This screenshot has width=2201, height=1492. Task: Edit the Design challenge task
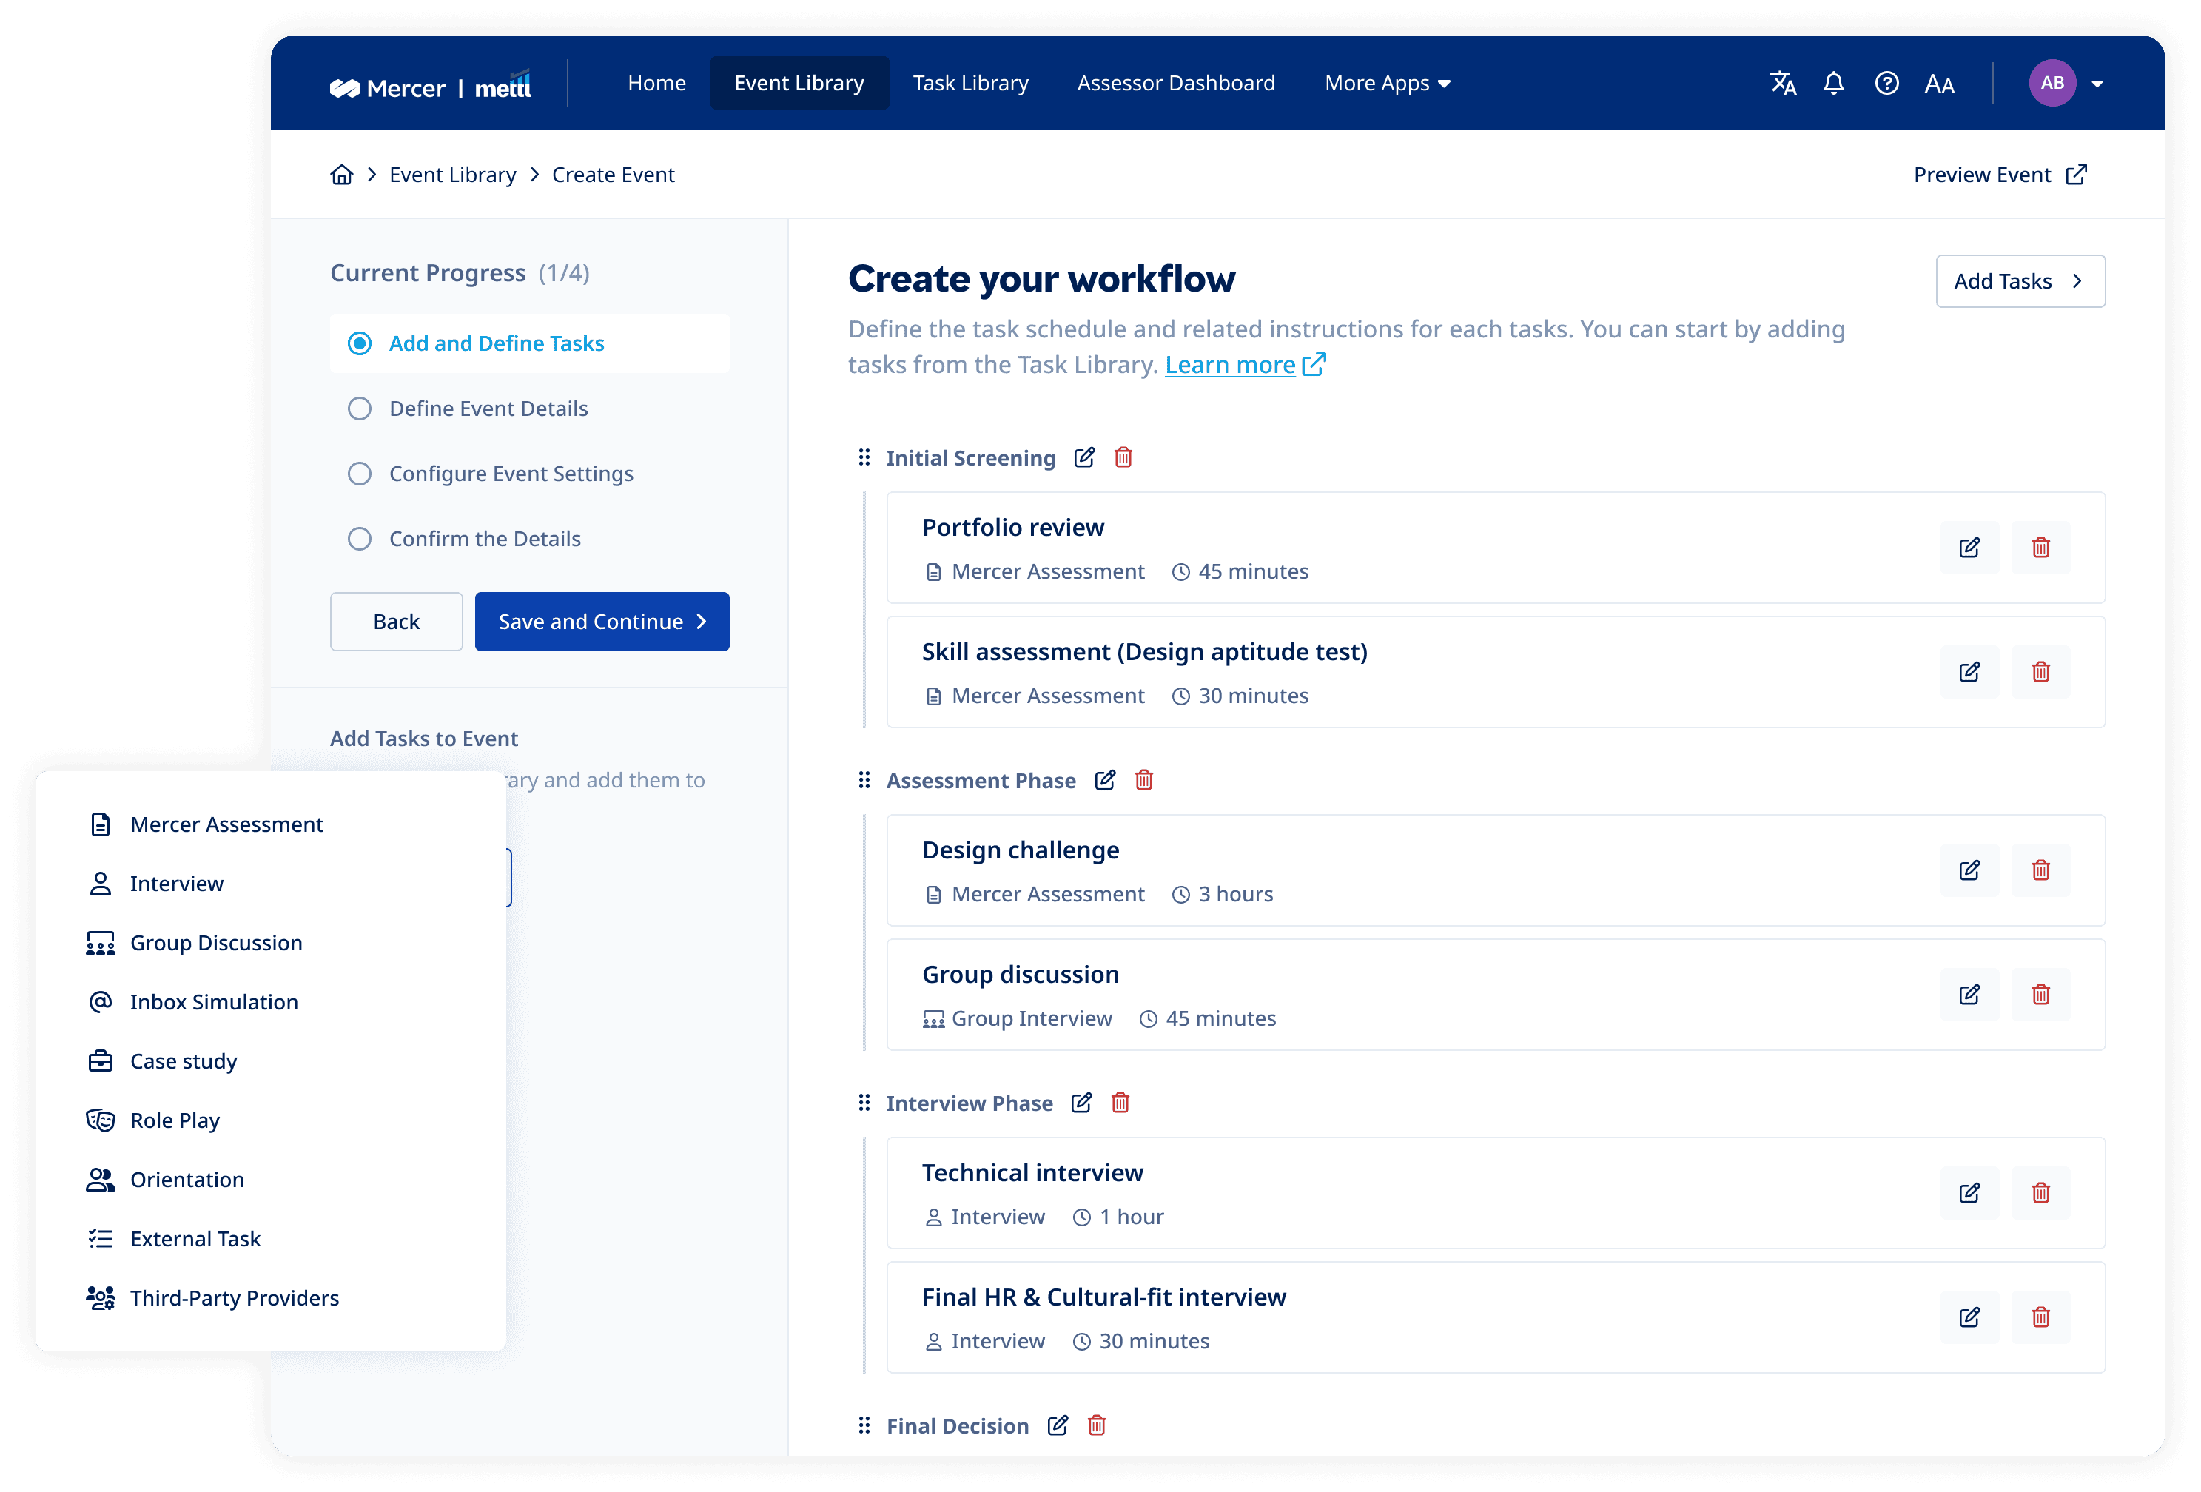click(x=1969, y=870)
